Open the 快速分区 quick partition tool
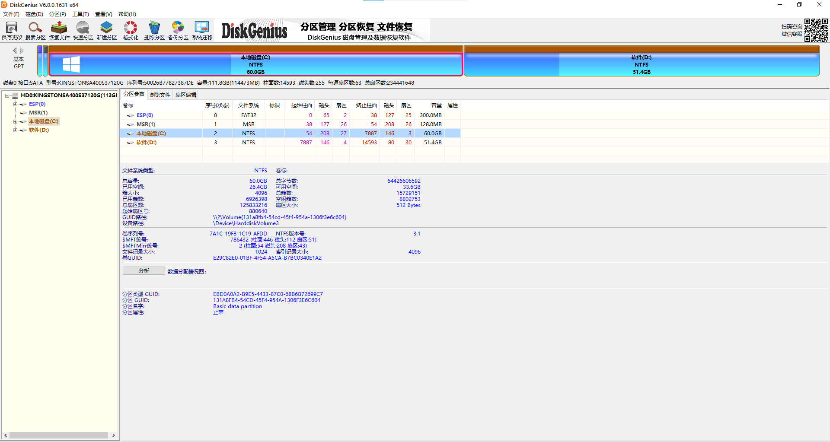The height and width of the screenshot is (442, 830). tap(83, 31)
